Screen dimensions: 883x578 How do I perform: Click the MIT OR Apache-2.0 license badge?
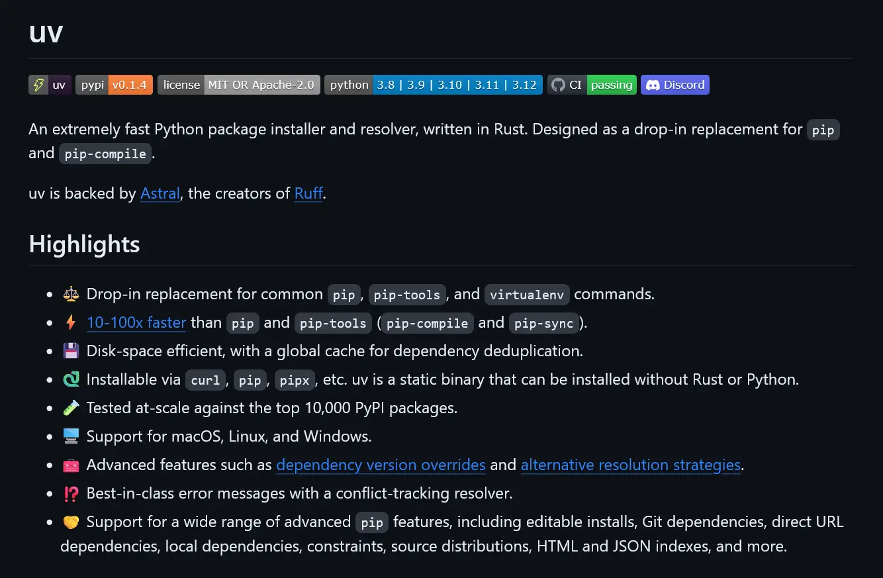(x=239, y=85)
